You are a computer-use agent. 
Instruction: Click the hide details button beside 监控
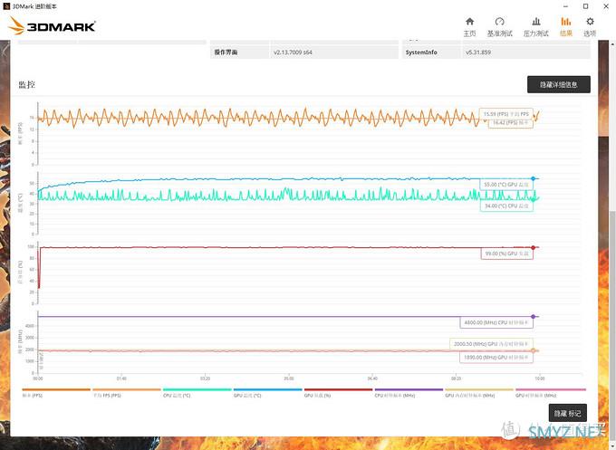point(558,84)
